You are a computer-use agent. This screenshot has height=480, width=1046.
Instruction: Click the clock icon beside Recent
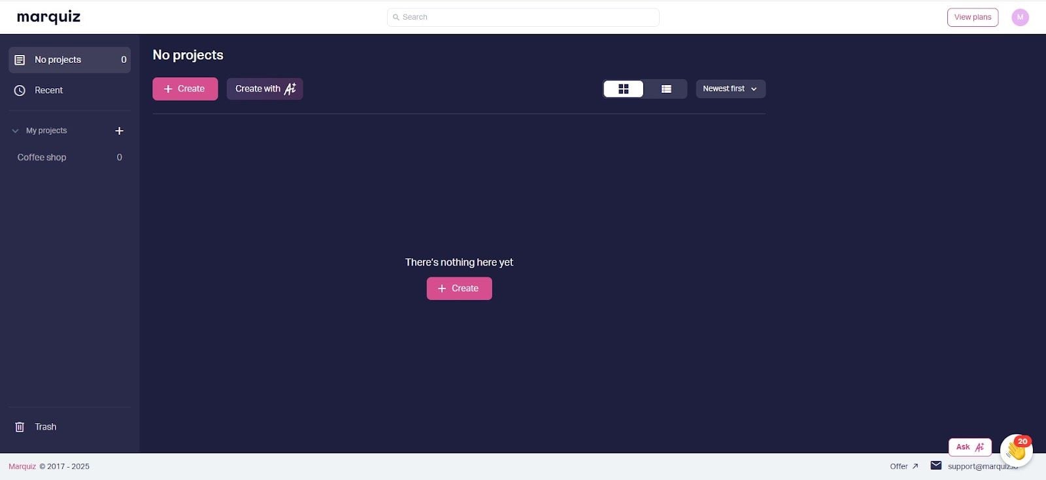[x=20, y=90]
